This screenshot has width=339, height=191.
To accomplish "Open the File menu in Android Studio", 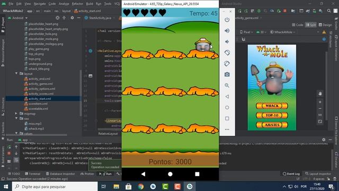I will tap(11, 4).
